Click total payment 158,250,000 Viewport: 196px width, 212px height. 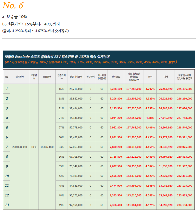click(134, 166)
